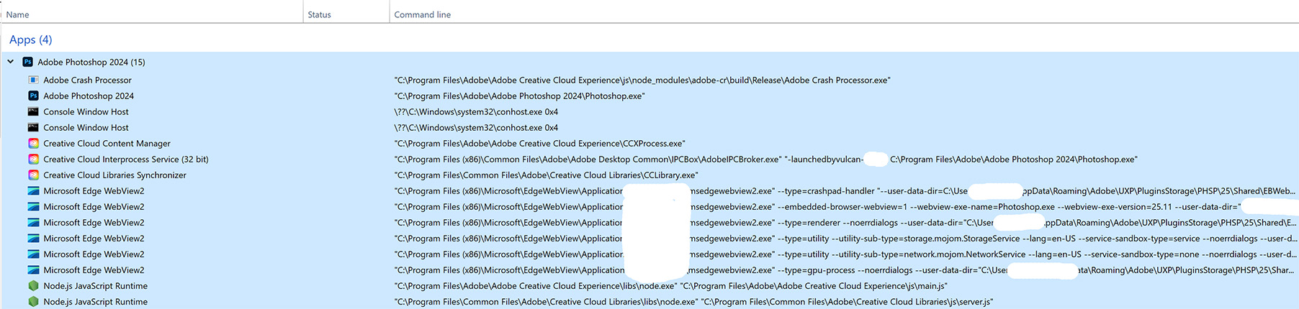Click the renderer WebView2 row icon
Viewport: 1299px width, 309px height.
click(x=33, y=222)
